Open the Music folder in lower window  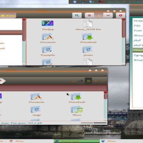(77, 111)
